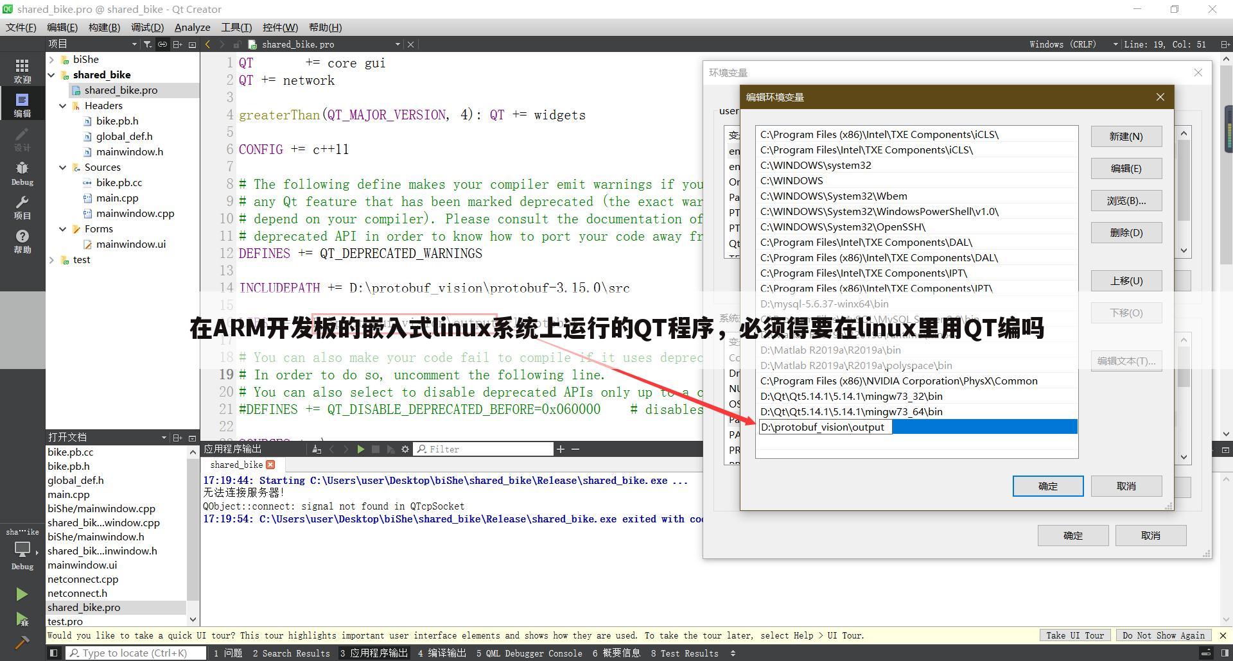The image size is (1233, 661).
Task: Click the Type to locate search field
Action: pyautogui.click(x=135, y=653)
